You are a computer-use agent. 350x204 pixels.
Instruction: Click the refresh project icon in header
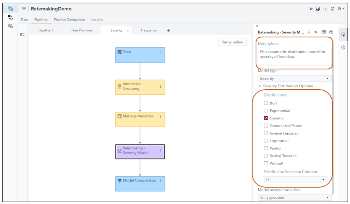[333, 9]
